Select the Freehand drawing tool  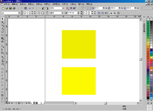coord(3,29)
